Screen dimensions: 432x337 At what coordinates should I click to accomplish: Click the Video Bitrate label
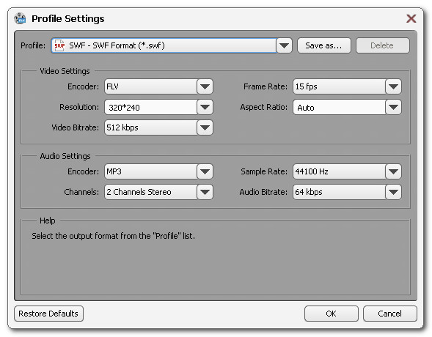[x=76, y=127]
